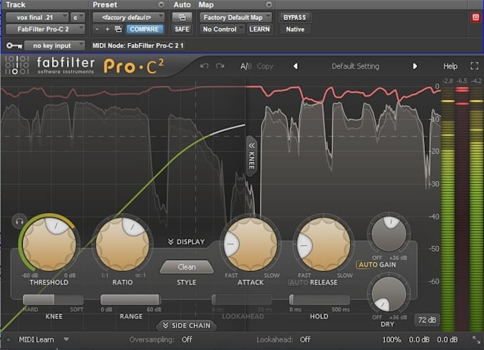484x350 pixels.
Task: Open the factory default preset list
Action: click(128, 17)
